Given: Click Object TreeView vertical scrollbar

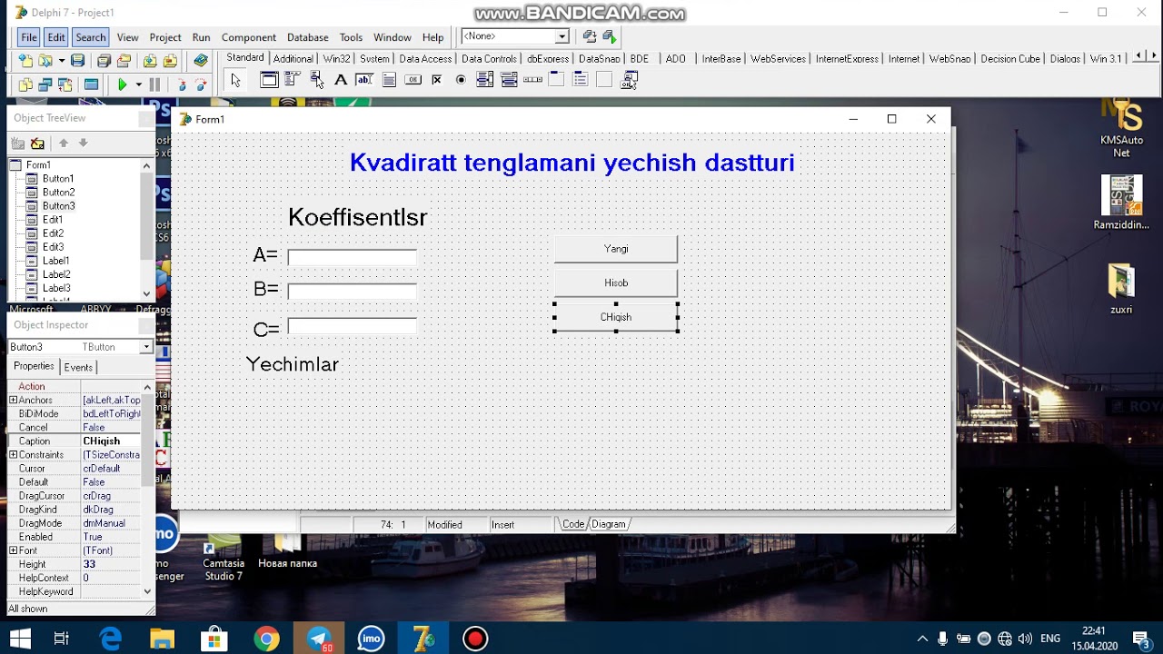Looking at the screenshot, I should 147,229.
